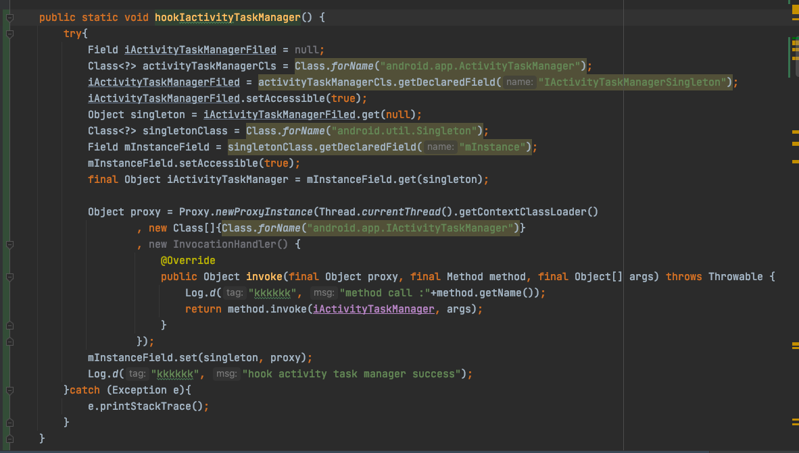Click the 'try' keyword
The width and height of the screenshot is (799, 453).
coord(72,34)
